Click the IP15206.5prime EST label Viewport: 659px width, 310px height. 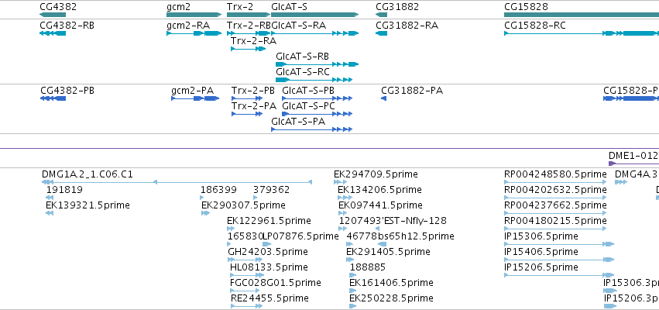(541, 267)
